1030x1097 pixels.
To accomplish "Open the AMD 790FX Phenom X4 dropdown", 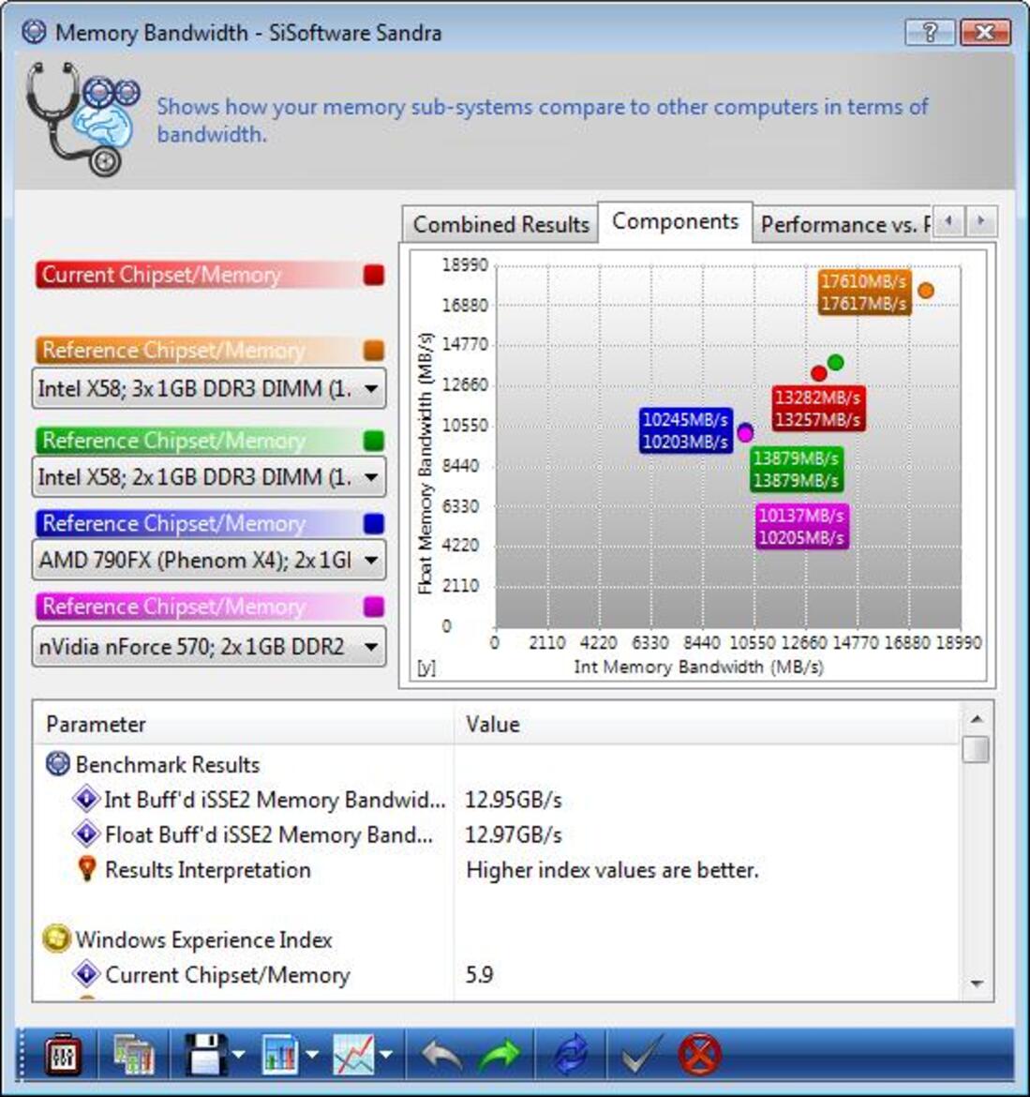I will coord(208,560).
